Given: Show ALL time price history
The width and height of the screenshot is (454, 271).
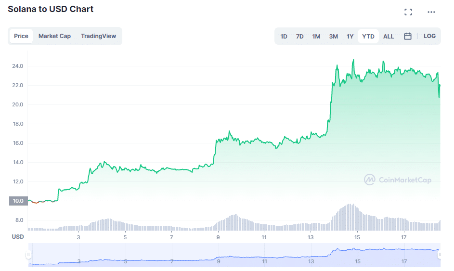Looking at the screenshot, I should pyautogui.click(x=389, y=36).
